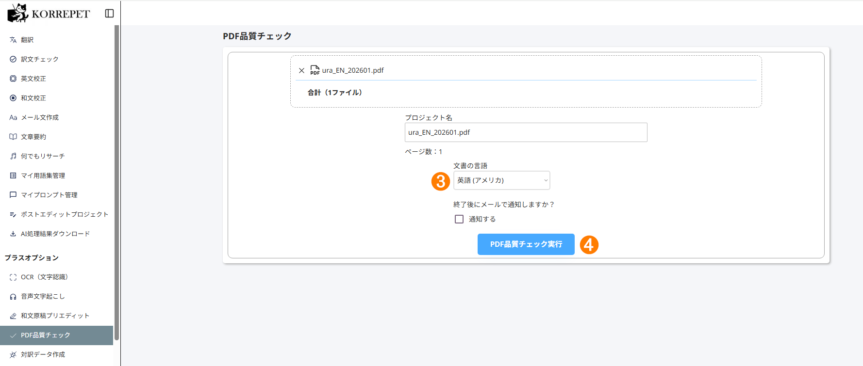Open the 文書の言語 language dropdown
This screenshot has height=366, width=863.
click(501, 180)
